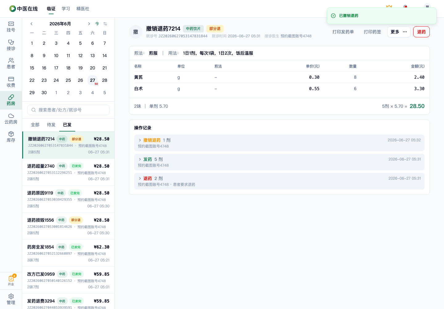Open prescription 退药超量2740 in list

coord(68,172)
